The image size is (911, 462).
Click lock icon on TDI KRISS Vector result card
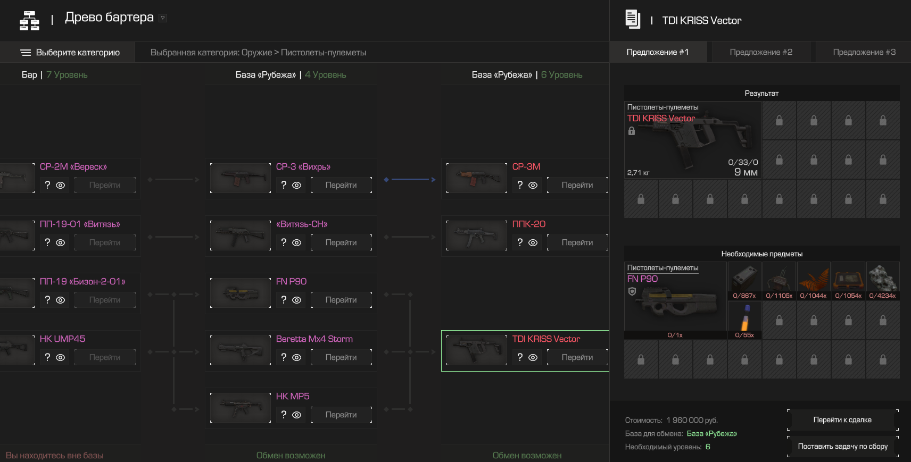coord(632,131)
